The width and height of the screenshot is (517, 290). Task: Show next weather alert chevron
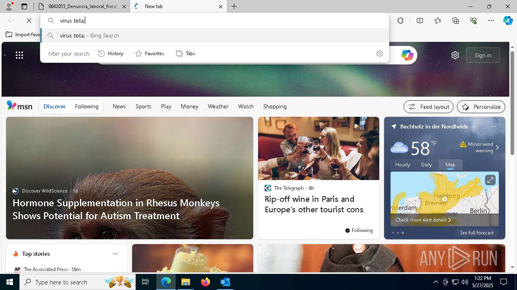[x=497, y=147]
